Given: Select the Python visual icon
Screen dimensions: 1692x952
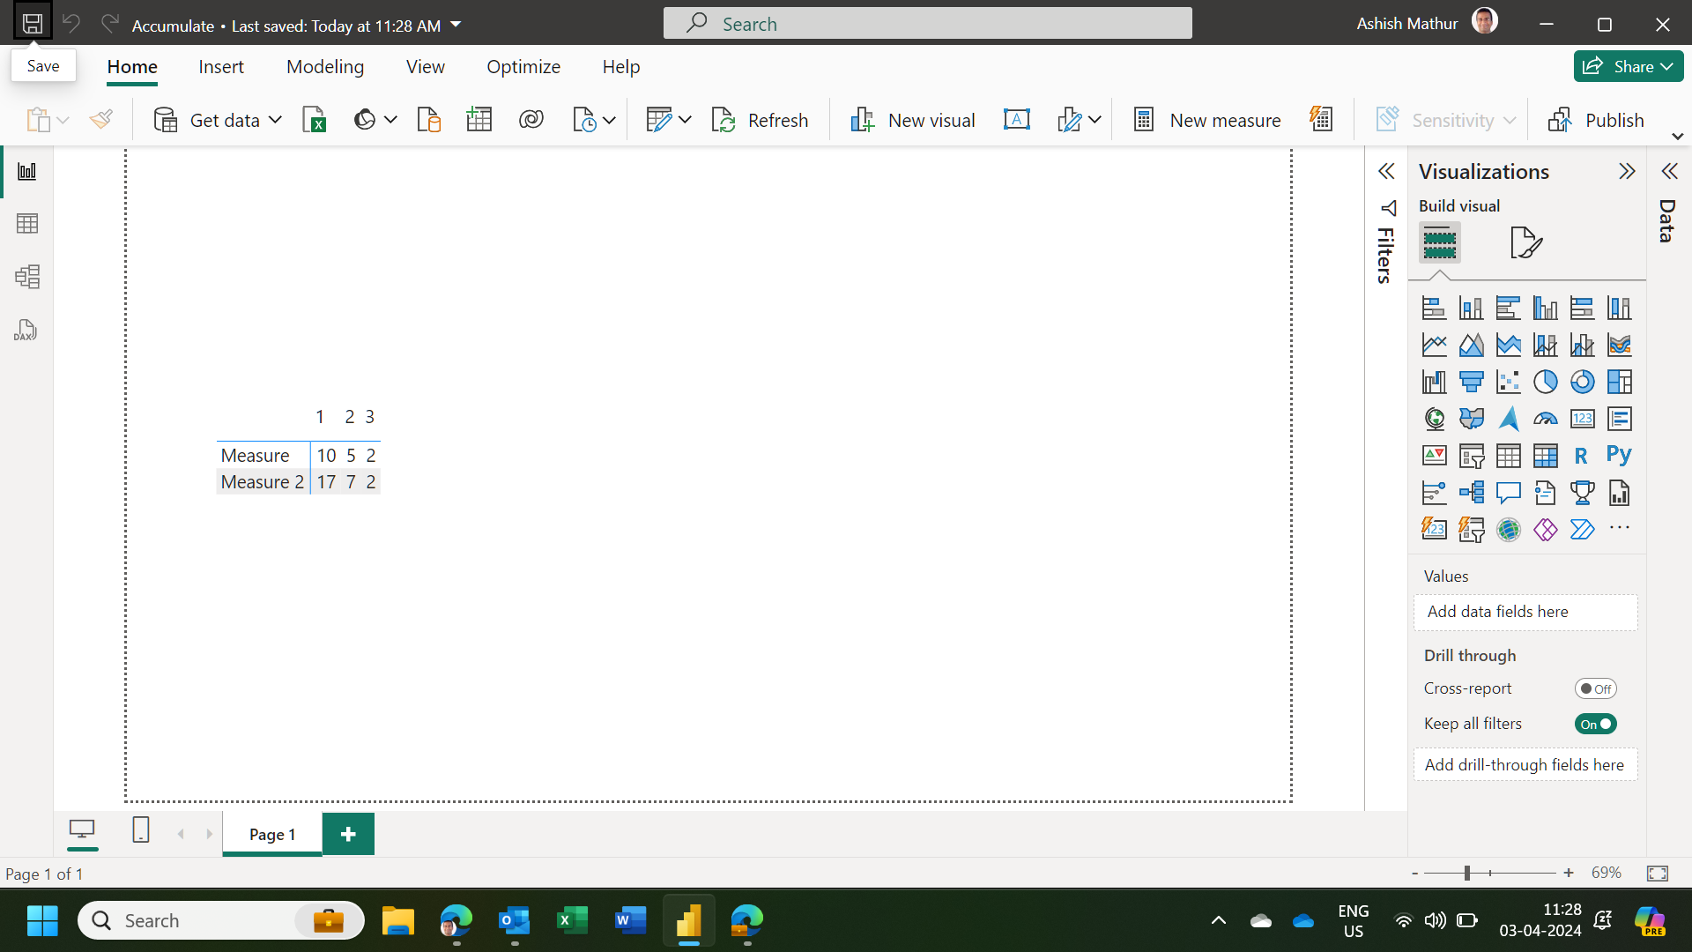Looking at the screenshot, I should point(1619,456).
